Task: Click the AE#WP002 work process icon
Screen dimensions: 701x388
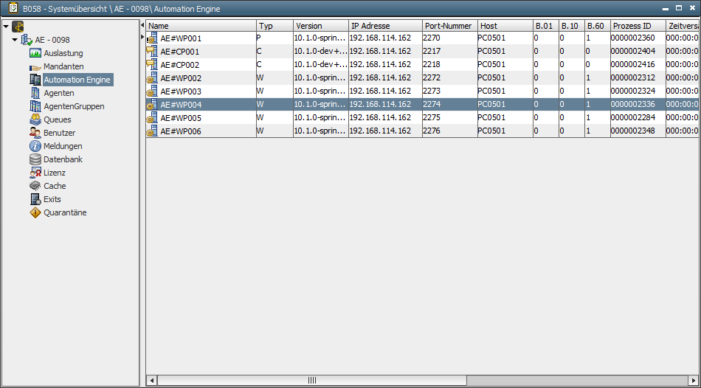Action: click(x=152, y=78)
